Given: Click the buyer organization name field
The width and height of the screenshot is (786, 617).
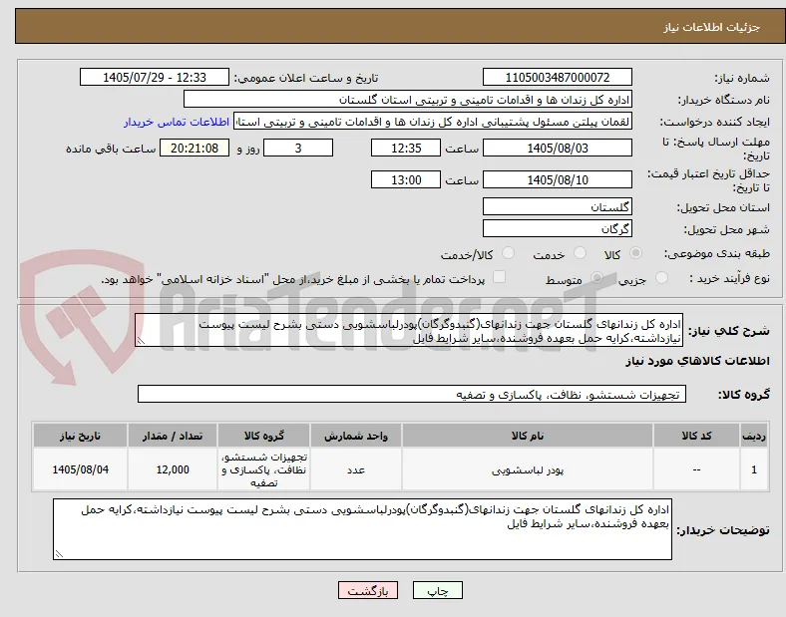Looking at the screenshot, I should [x=408, y=99].
